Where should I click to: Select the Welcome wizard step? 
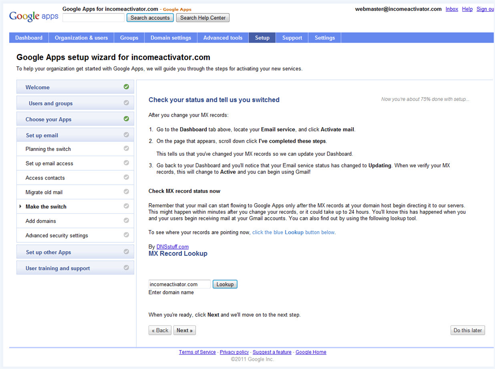tap(75, 87)
